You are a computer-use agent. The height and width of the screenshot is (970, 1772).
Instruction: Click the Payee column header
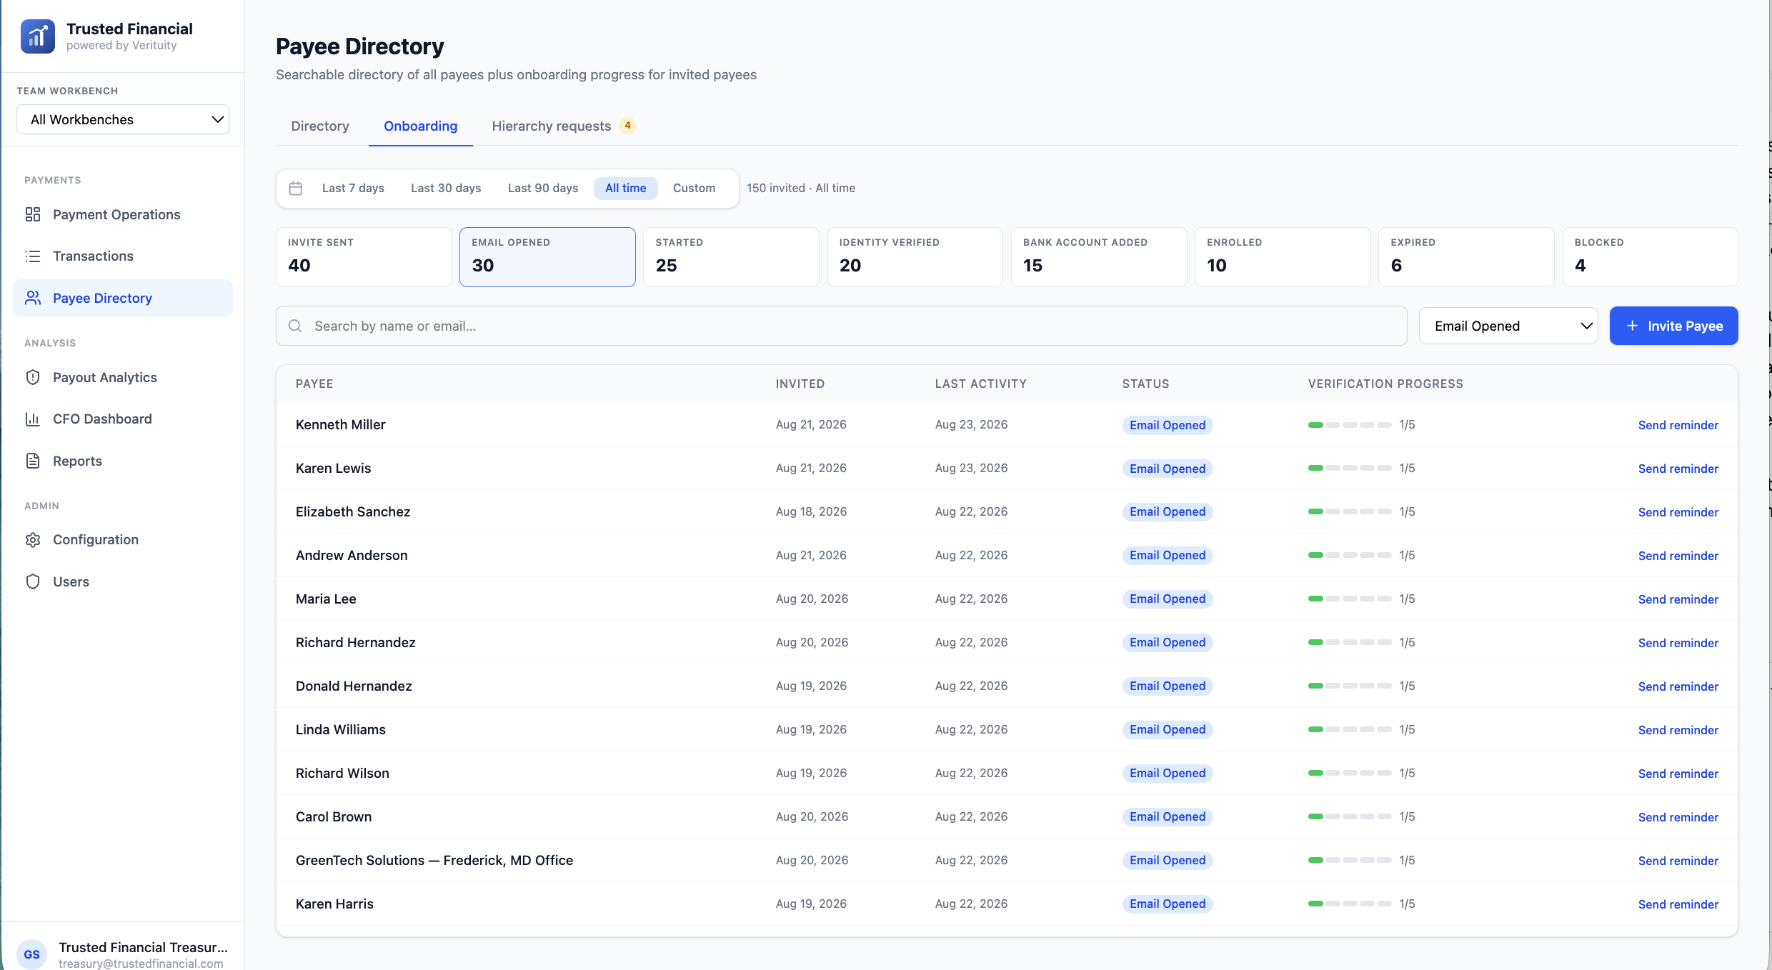click(314, 384)
